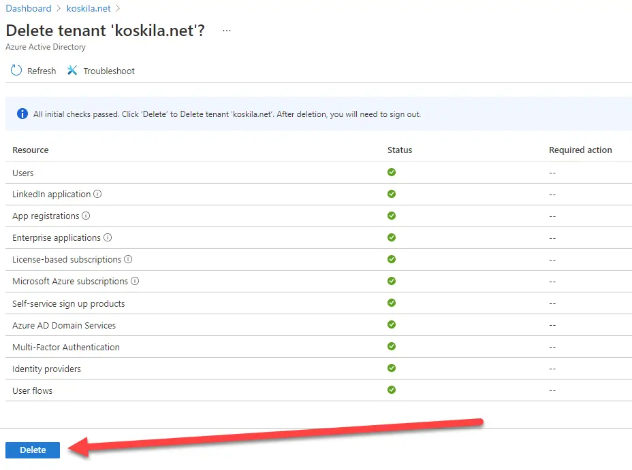This screenshot has width=632, height=470.
Task: Click info icon beside App registrations
Action: click(86, 216)
